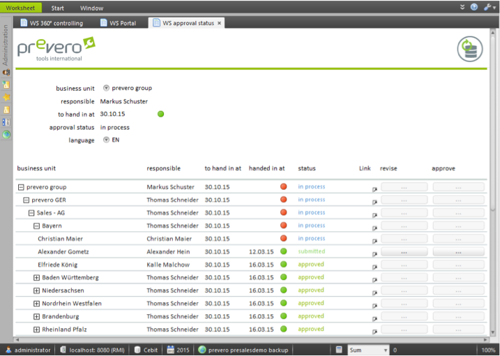
Task: Open the Worksheet menu
Action: (x=20, y=8)
